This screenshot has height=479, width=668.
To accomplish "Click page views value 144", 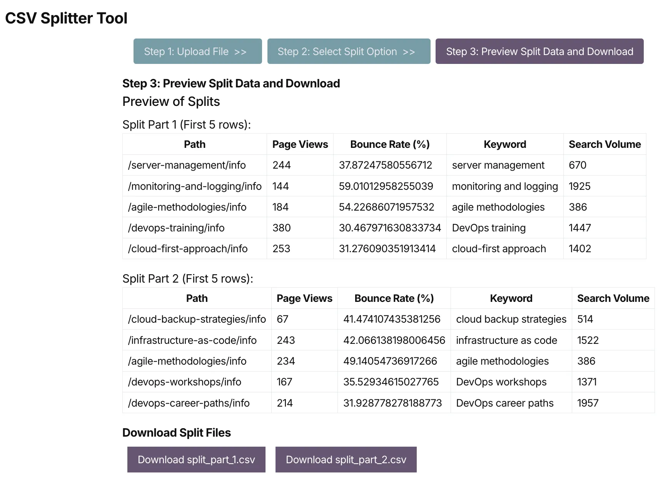I will (x=300, y=186).
